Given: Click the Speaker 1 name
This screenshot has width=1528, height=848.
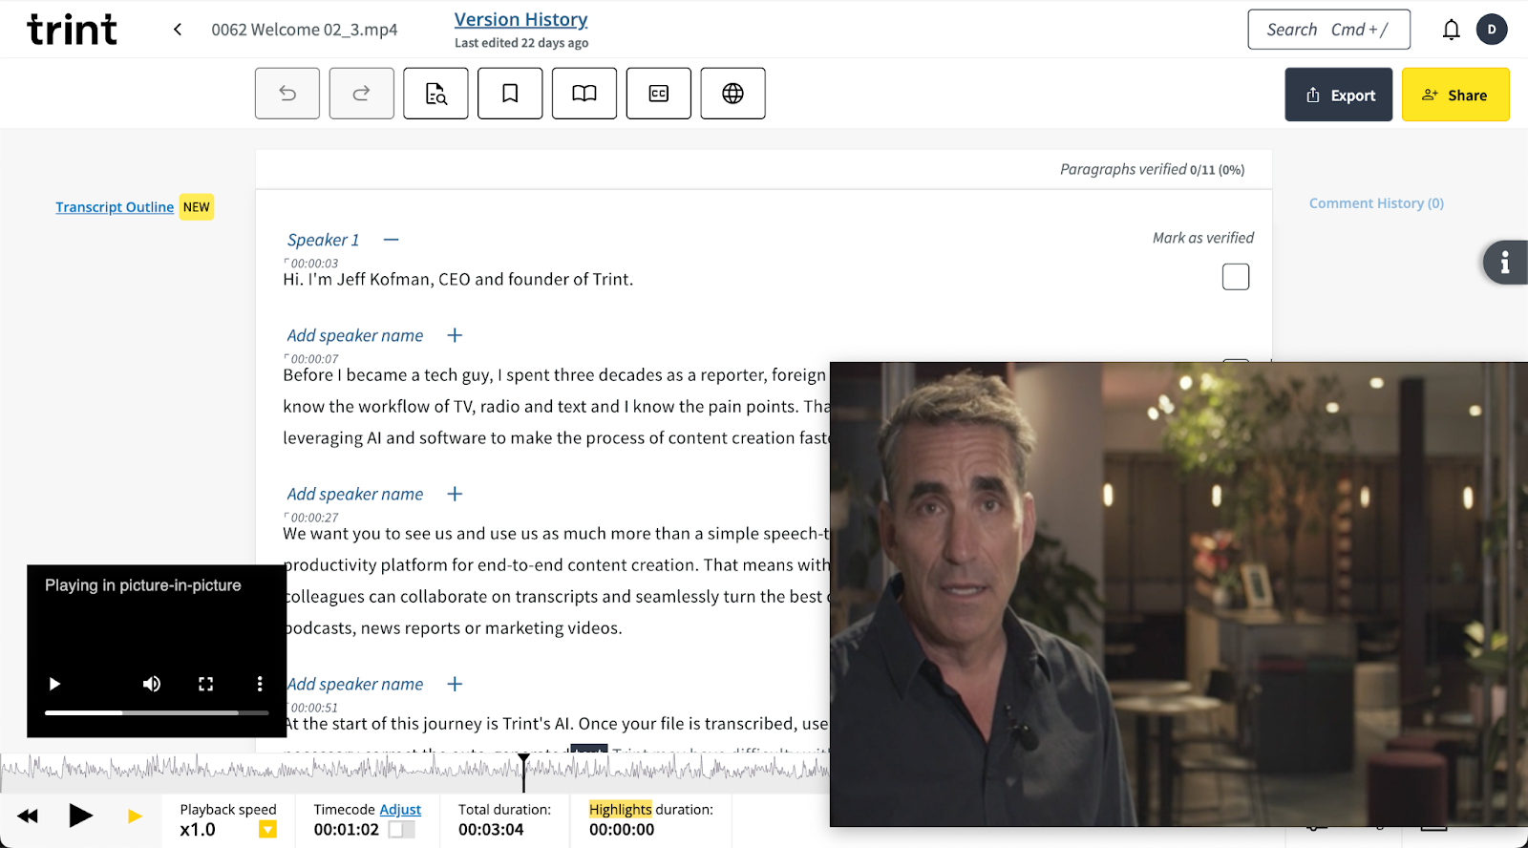Looking at the screenshot, I should (324, 240).
